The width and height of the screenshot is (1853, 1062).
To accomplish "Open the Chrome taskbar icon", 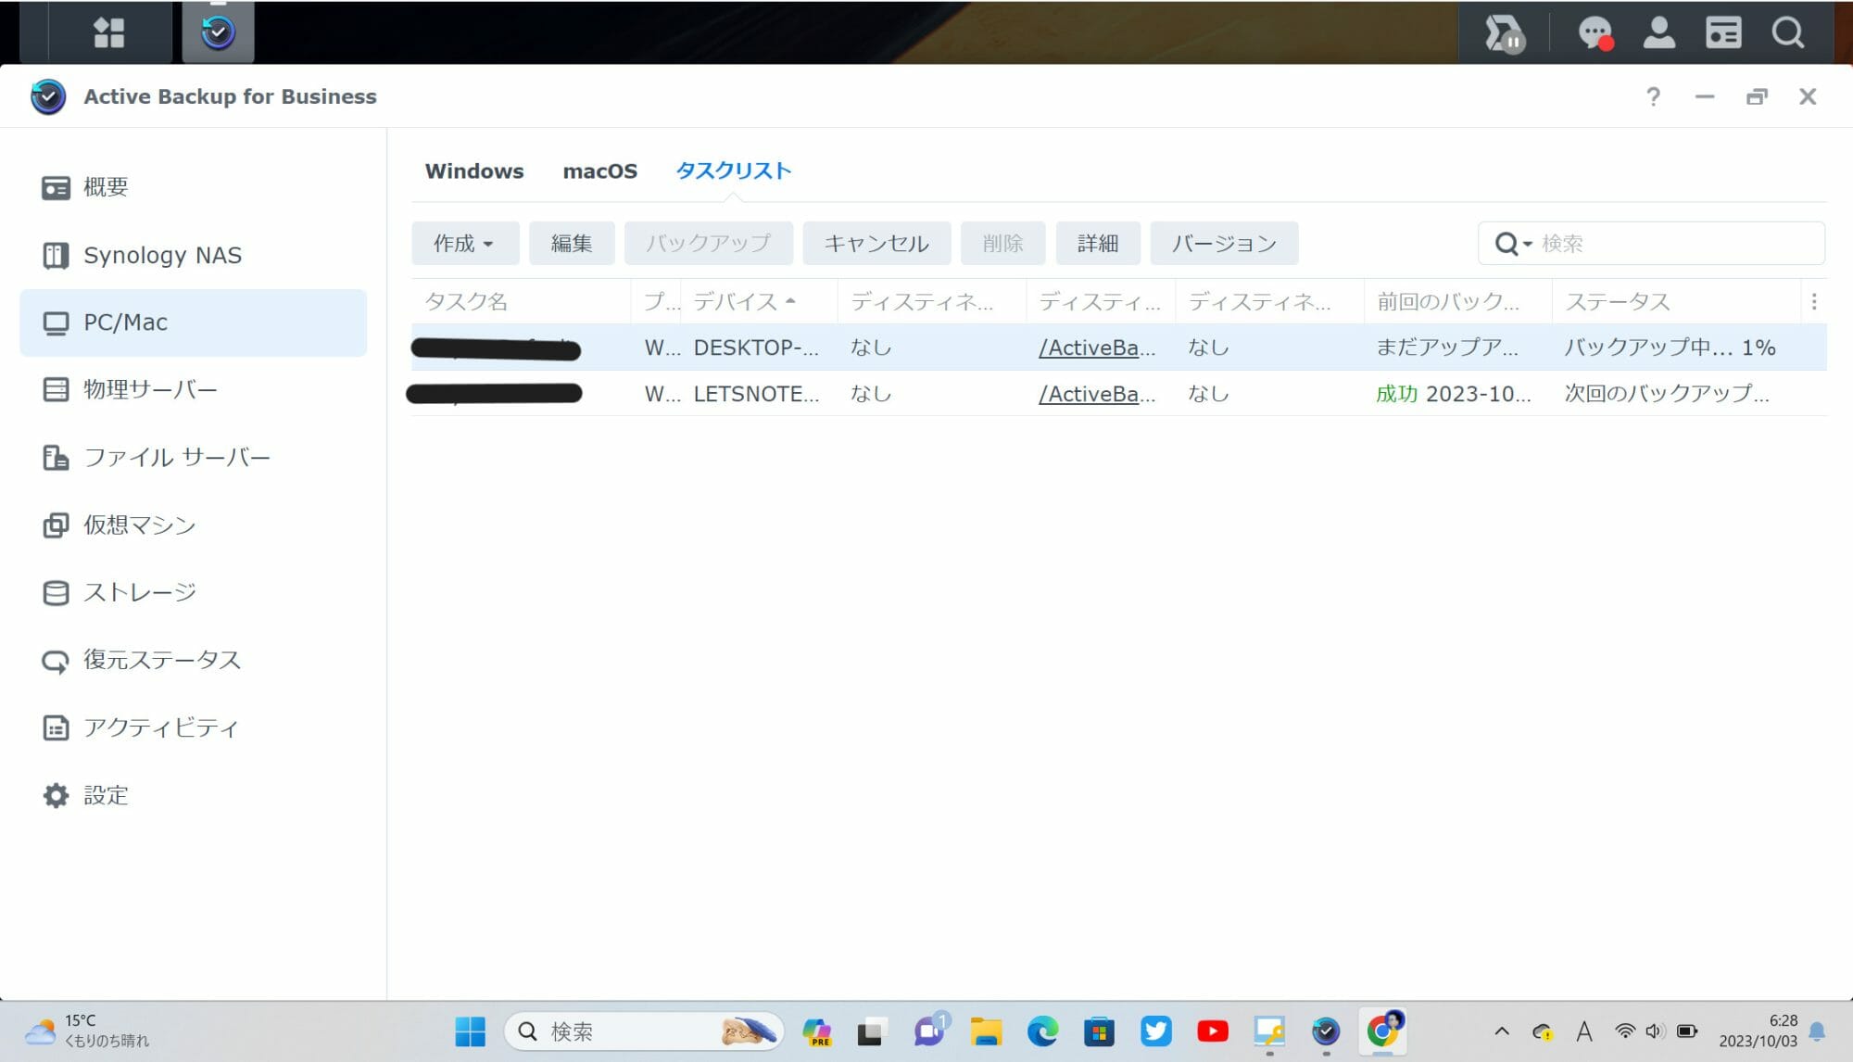I will [x=1382, y=1030].
